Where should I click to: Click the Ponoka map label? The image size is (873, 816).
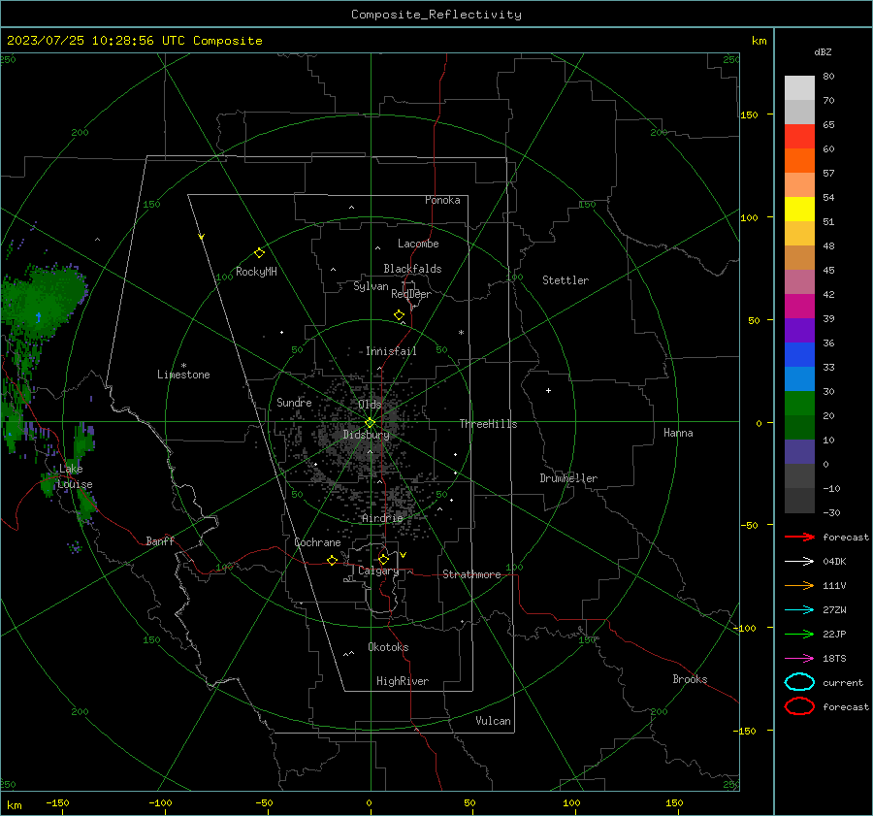coord(442,200)
